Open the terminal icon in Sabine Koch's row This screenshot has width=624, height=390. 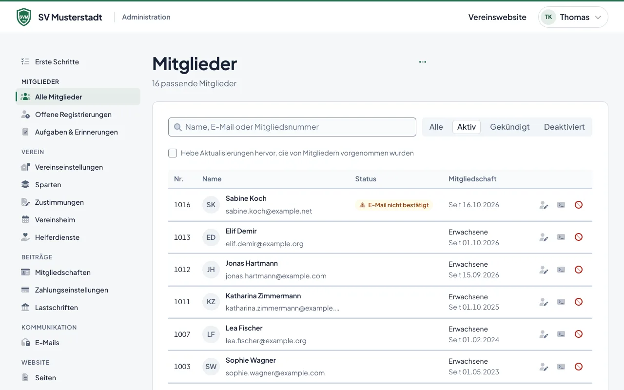561,205
